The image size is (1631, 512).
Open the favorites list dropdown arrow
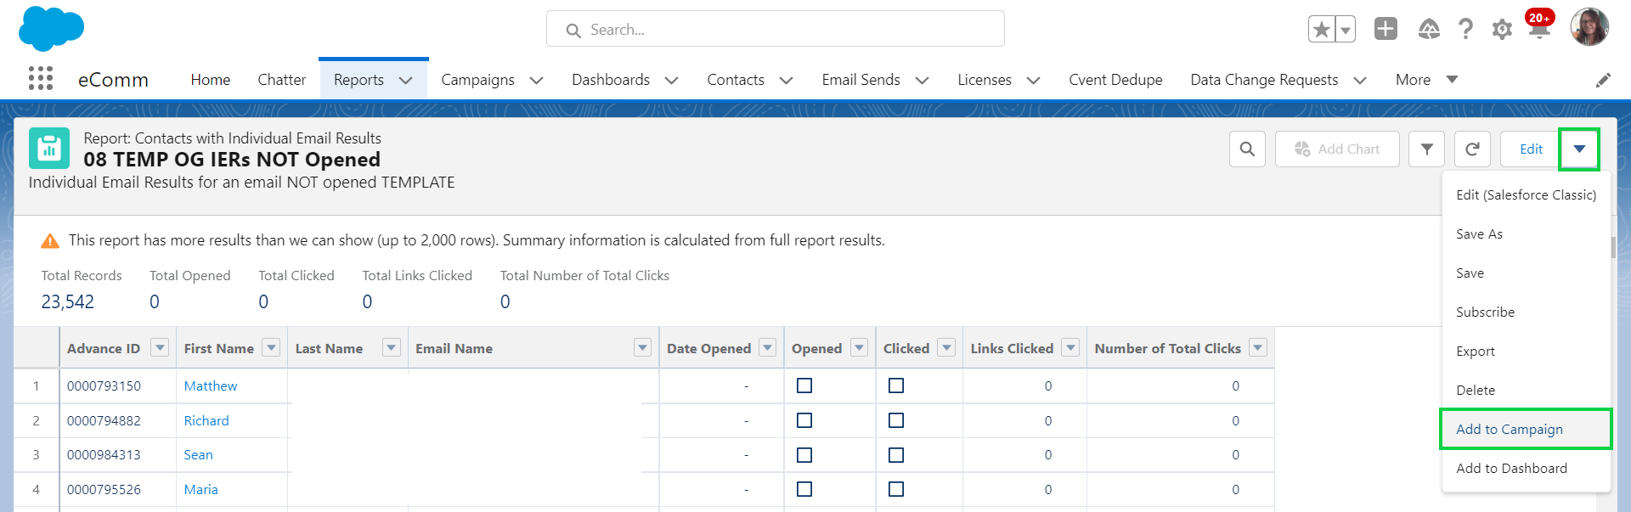click(1345, 30)
